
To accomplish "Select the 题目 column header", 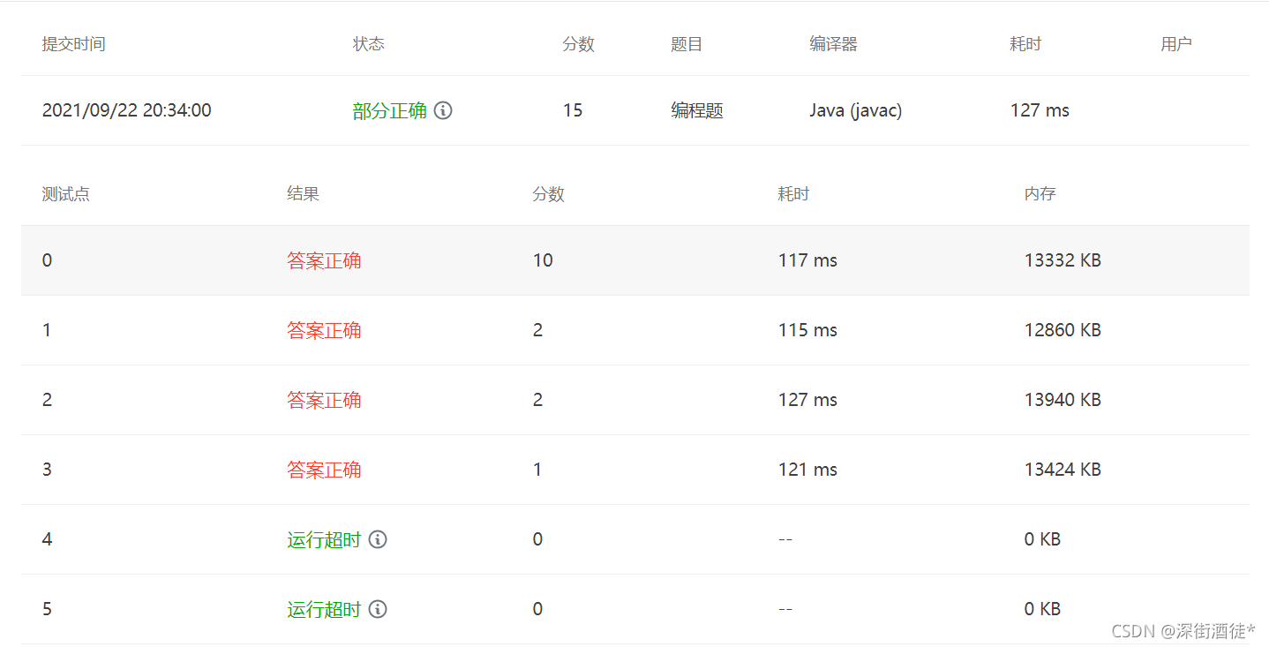I will point(687,44).
